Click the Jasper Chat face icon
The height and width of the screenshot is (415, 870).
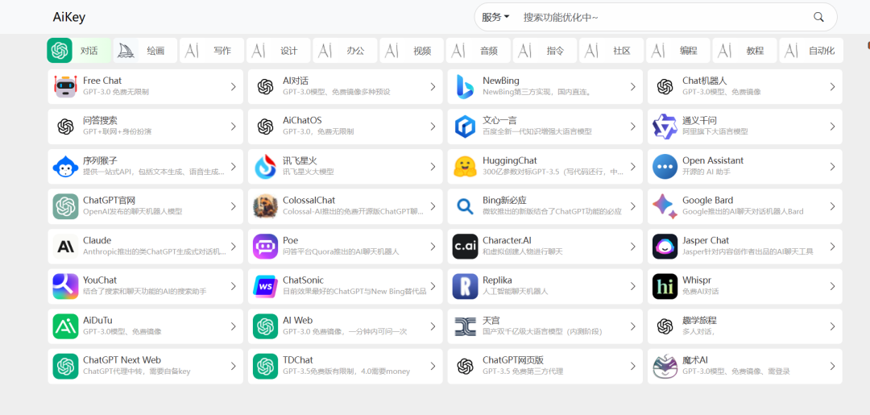pos(665,247)
